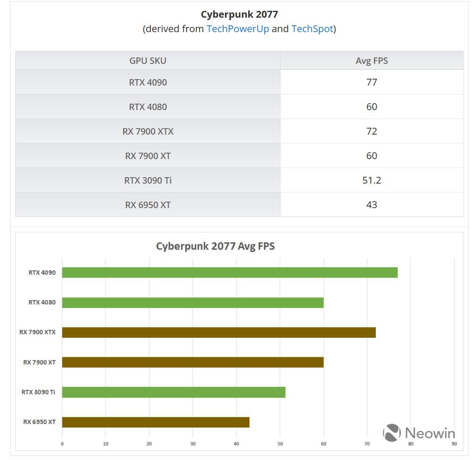Click the "40" tick on the chart x-axis
The image size is (476, 460).
coord(236,444)
